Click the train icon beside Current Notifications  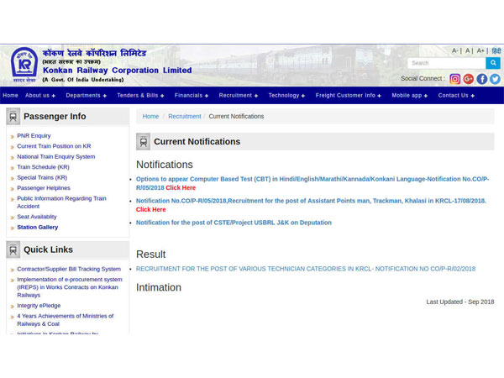(x=144, y=141)
